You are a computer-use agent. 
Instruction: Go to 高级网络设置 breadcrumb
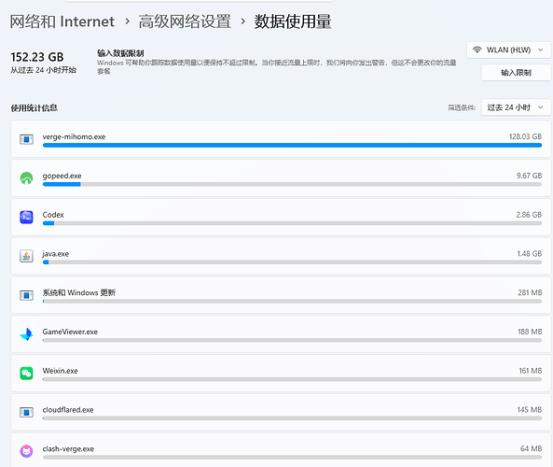pos(185,21)
